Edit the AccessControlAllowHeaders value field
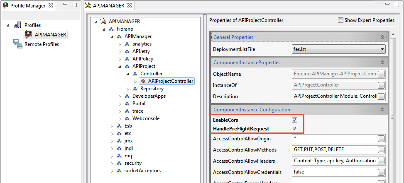Image resolution: width=404 pixels, height=183 pixels. pos(334,161)
